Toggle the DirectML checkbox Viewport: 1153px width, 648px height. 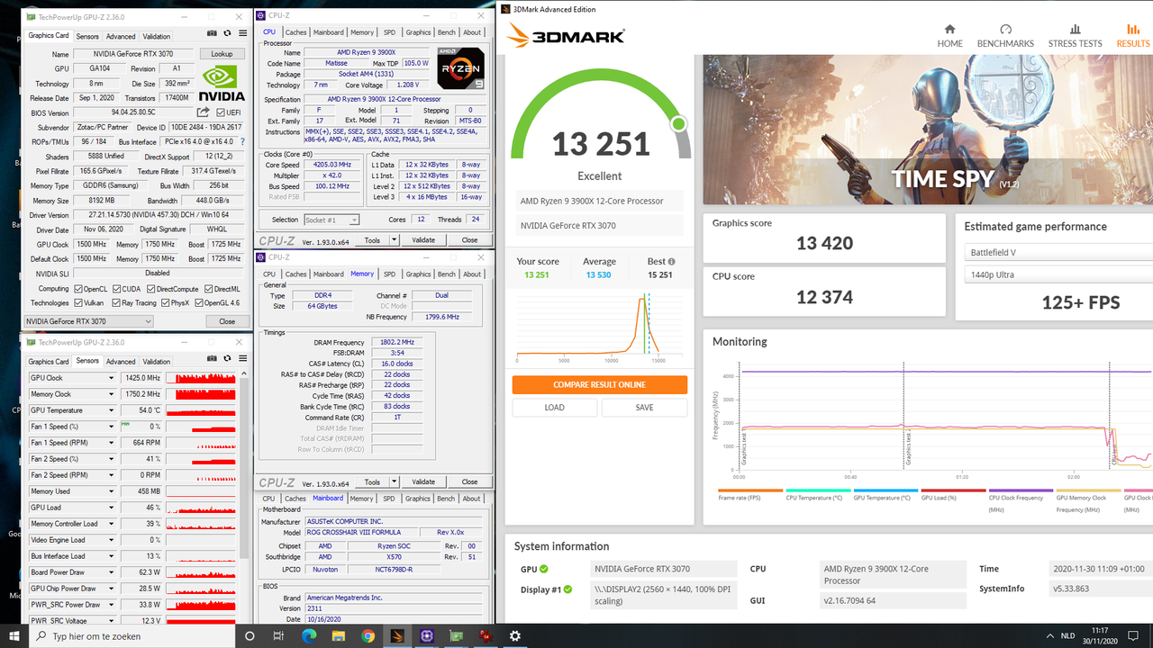208,289
